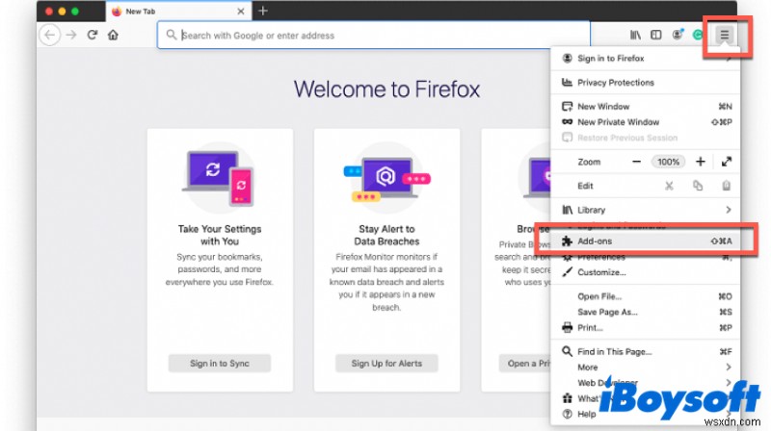Open a new tab with plus
The height and width of the screenshot is (431, 771).
click(263, 11)
